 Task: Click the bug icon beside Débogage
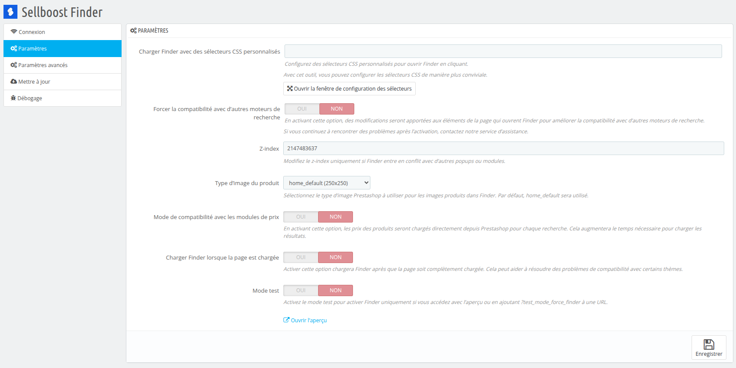coord(14,98)
